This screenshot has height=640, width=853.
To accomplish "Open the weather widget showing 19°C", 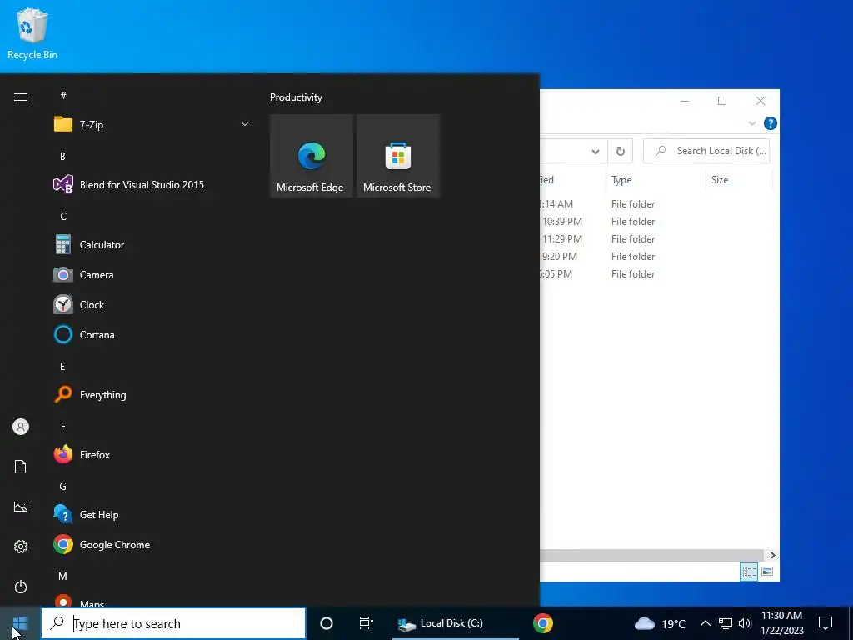I will pos(660,623).
